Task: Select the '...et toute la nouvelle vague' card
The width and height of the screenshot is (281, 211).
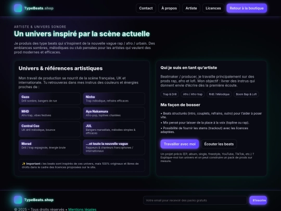Action: (114, 147)
